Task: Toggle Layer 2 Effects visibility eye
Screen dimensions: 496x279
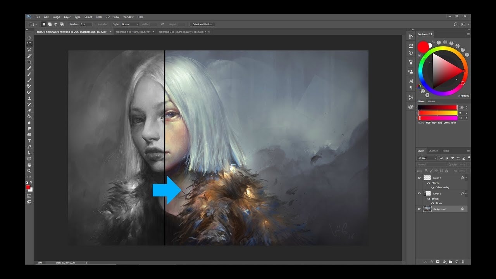Action: click(429, 183)
